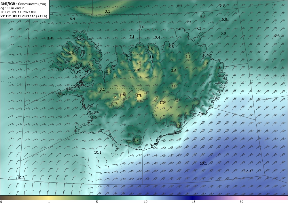
Task: Select the 'IT: Fim. 09. 11. 2023 00Z' line
Action: coord(18,12)
